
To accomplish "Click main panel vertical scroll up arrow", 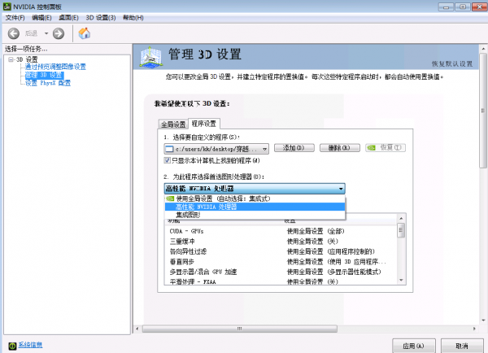I will pos(483,49).
